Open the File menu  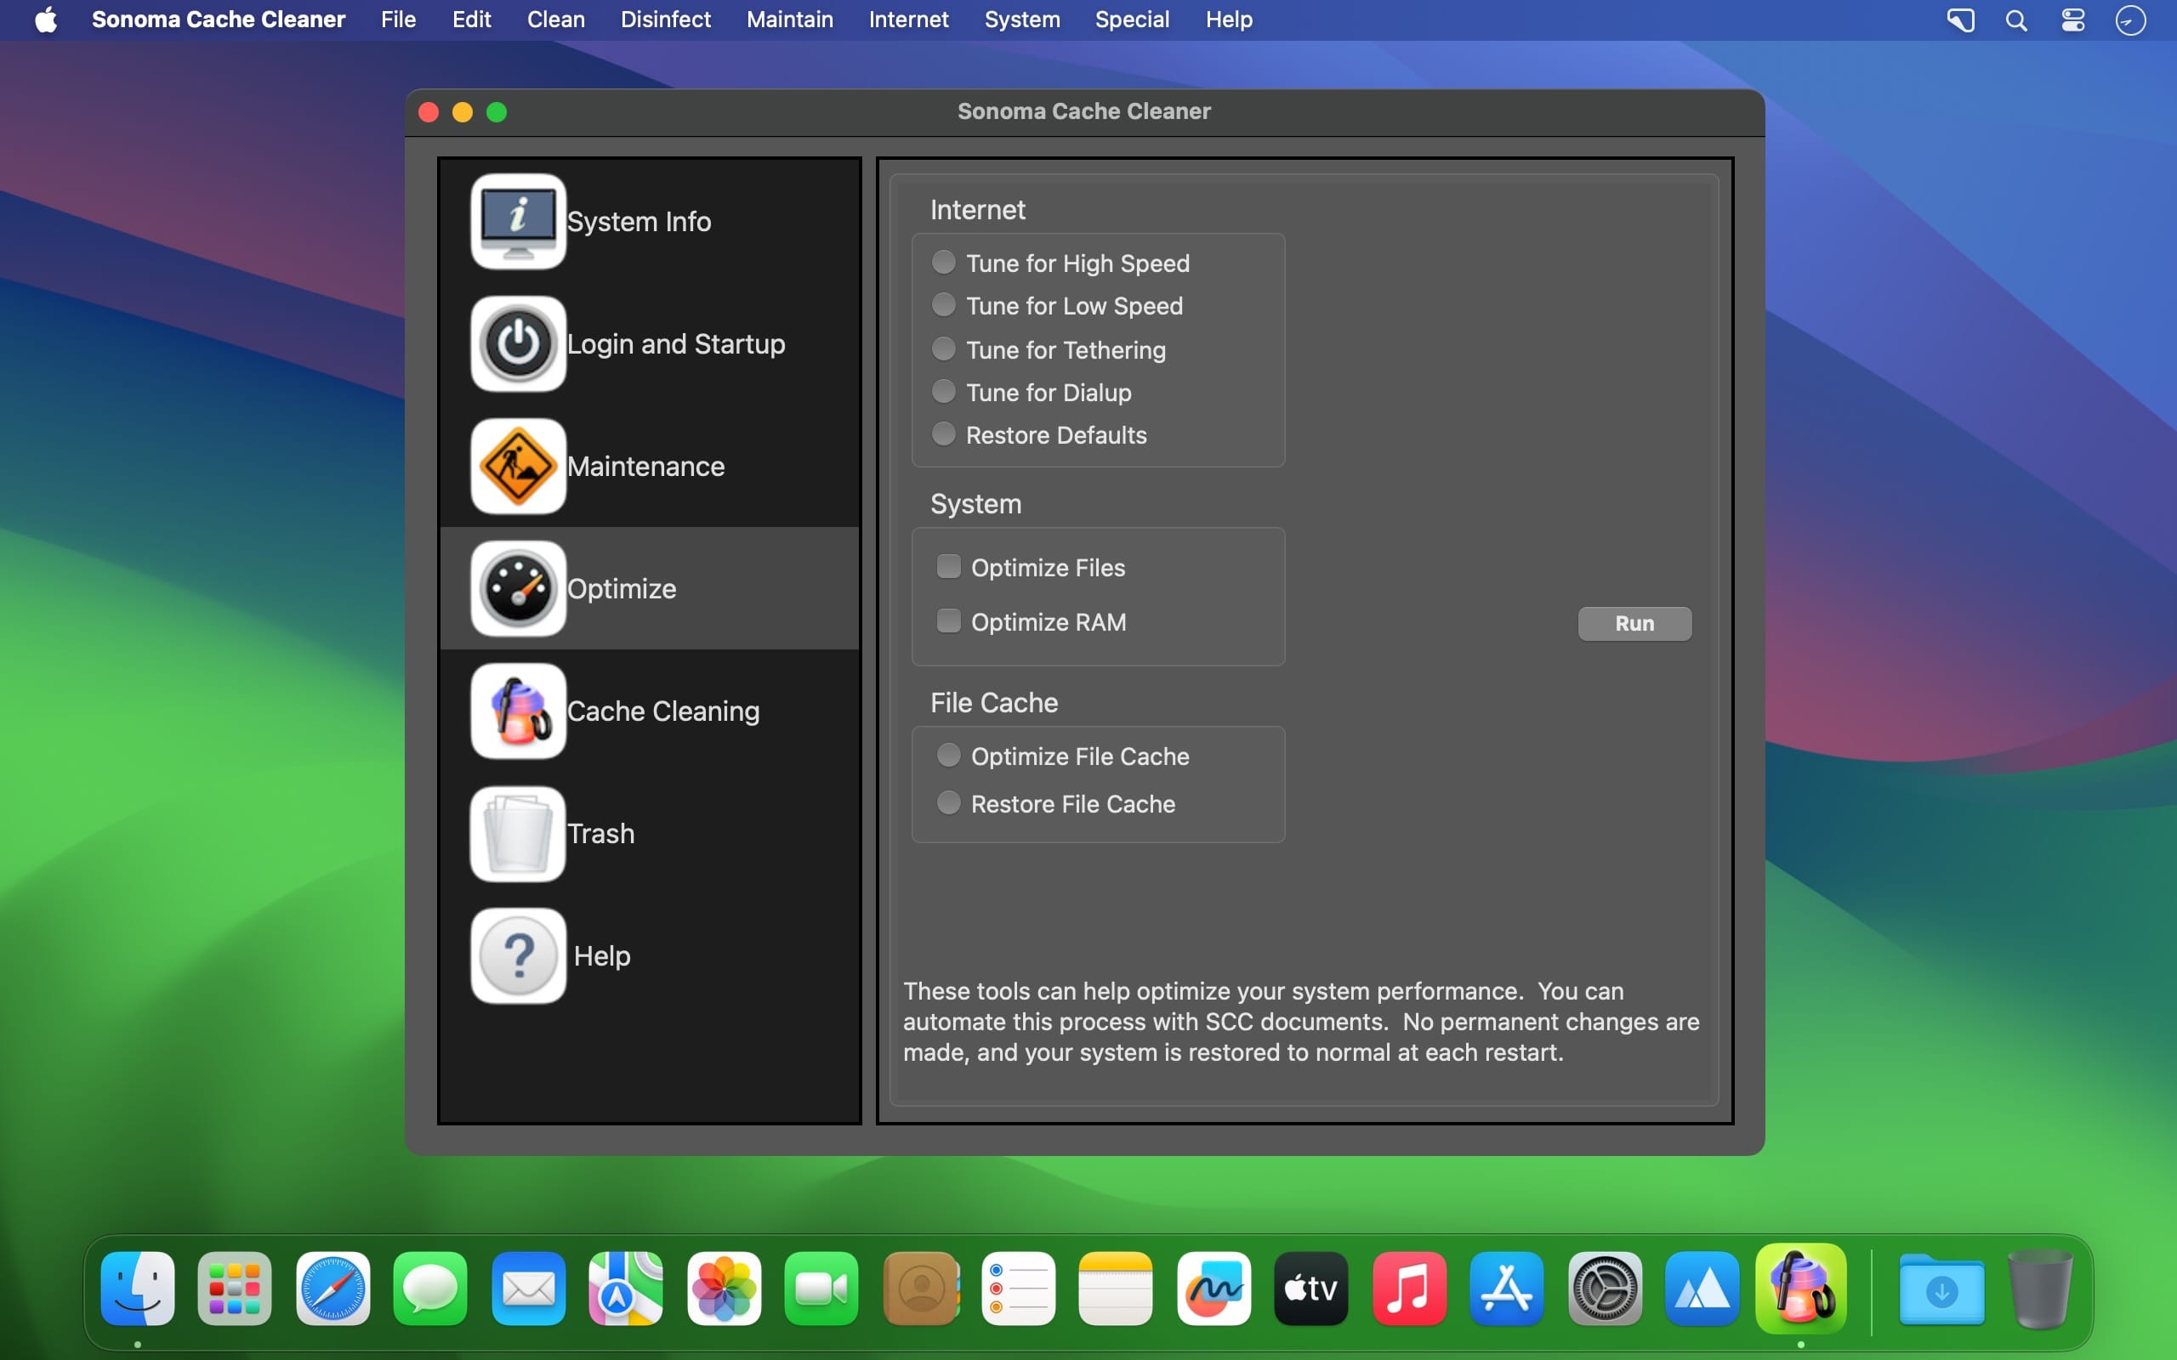tap(398, 20)
